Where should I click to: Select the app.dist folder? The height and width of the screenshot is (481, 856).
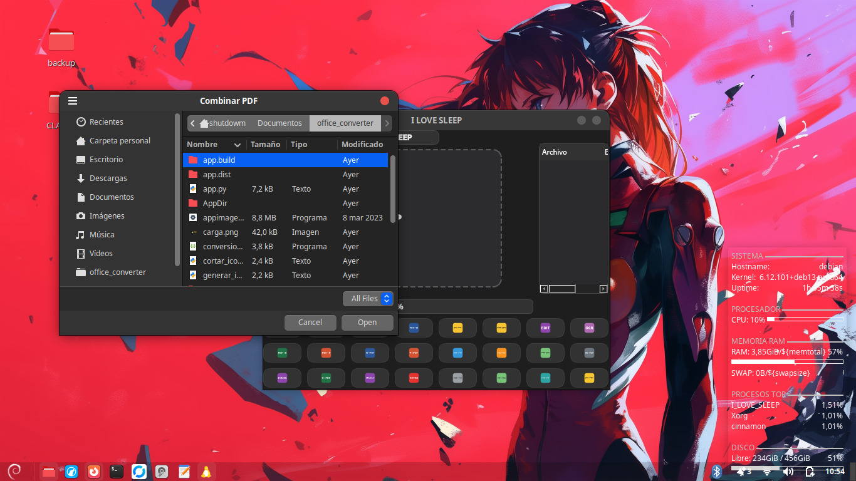(x=285, y=175)
